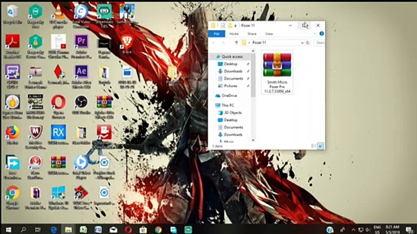Open the Home ribbon tab
This screenshot has height=234, width=417.
(234, 34)
